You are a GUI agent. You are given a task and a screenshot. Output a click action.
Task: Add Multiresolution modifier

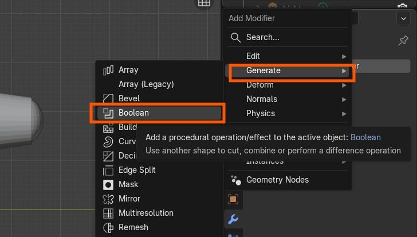145,213
